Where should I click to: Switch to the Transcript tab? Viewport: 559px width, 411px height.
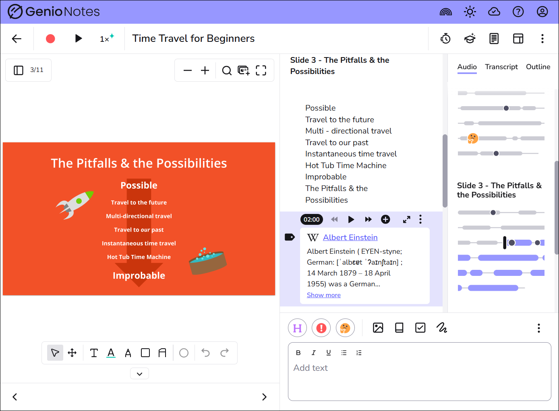pyautogui.click(x=501, y=67)
